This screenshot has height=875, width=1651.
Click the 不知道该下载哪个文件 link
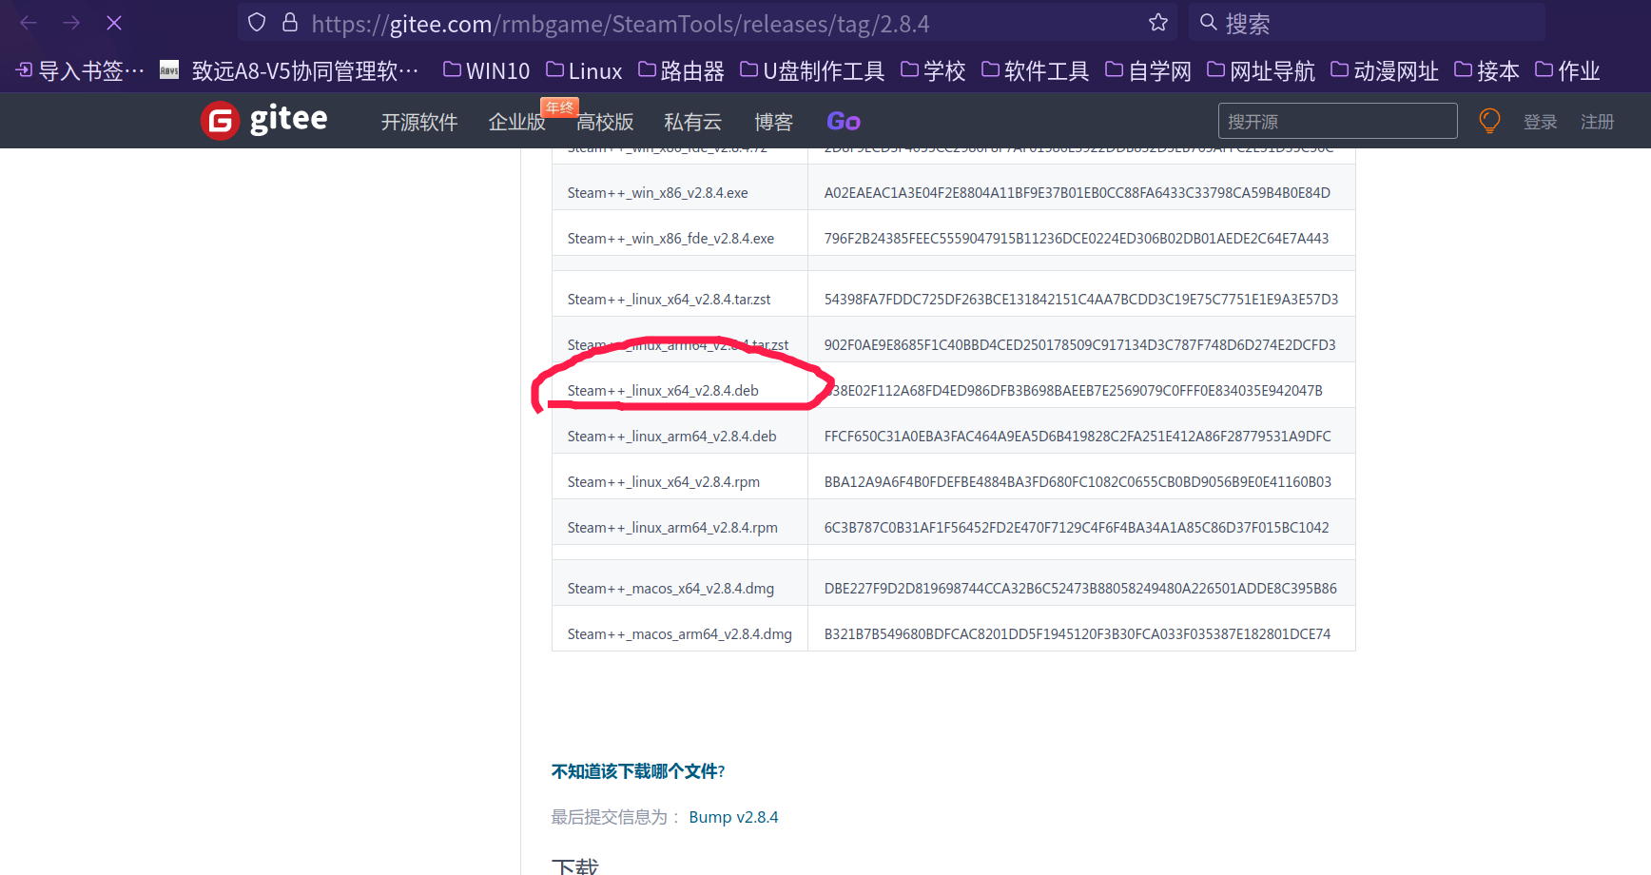point(636,771)
